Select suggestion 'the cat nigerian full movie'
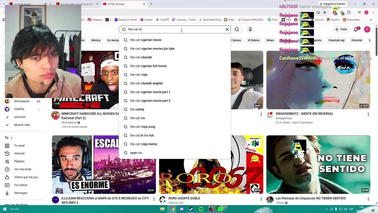This screenshot has height=213, width=378. pos(175,66)
